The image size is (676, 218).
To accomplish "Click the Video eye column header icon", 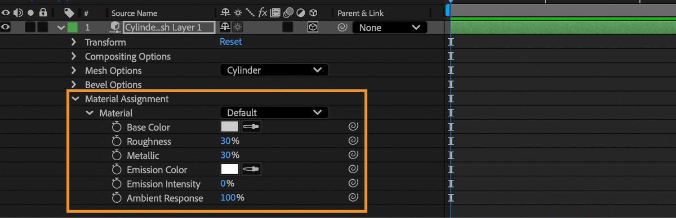I will (x=6, y=12).
